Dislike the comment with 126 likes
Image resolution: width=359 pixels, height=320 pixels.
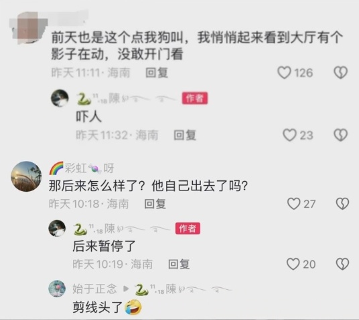pos(341,73)
